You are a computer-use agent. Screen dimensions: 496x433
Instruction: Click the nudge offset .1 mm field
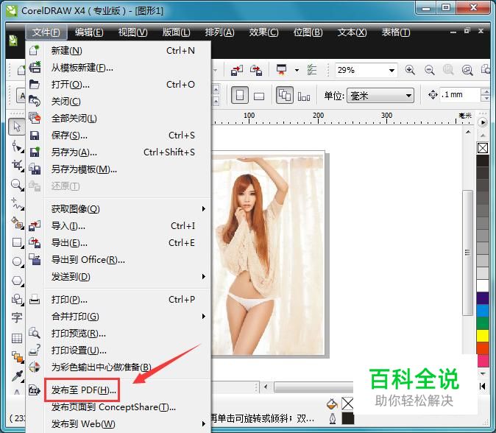point(460,95)
